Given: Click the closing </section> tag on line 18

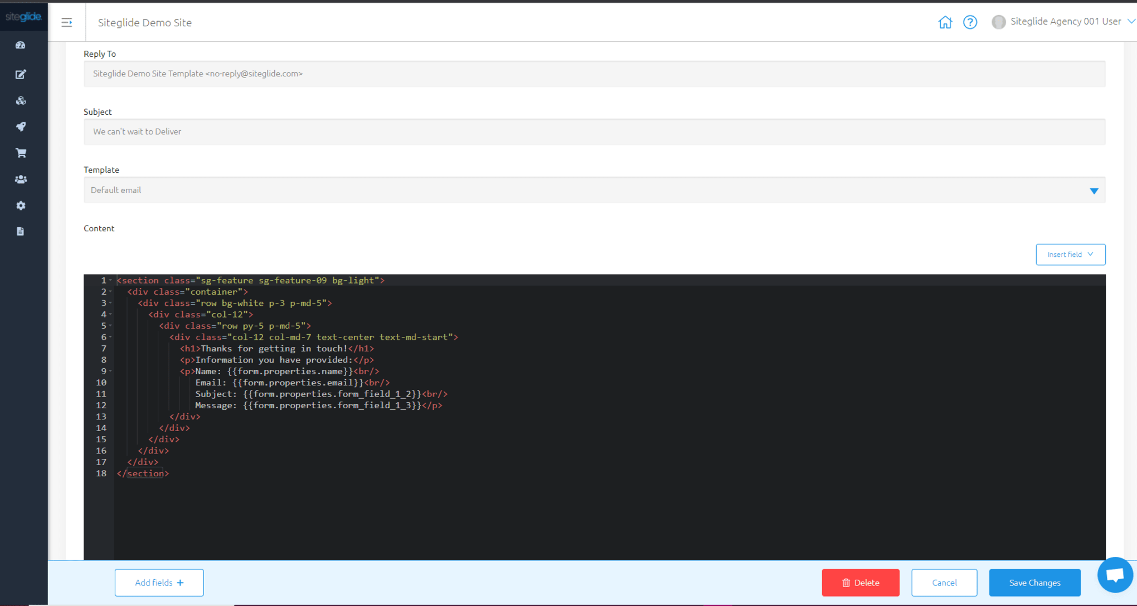Looking at the screenshot, I should coord(143,473).
